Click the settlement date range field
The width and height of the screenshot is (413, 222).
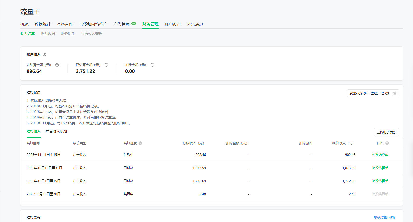(x=369, y=93)
